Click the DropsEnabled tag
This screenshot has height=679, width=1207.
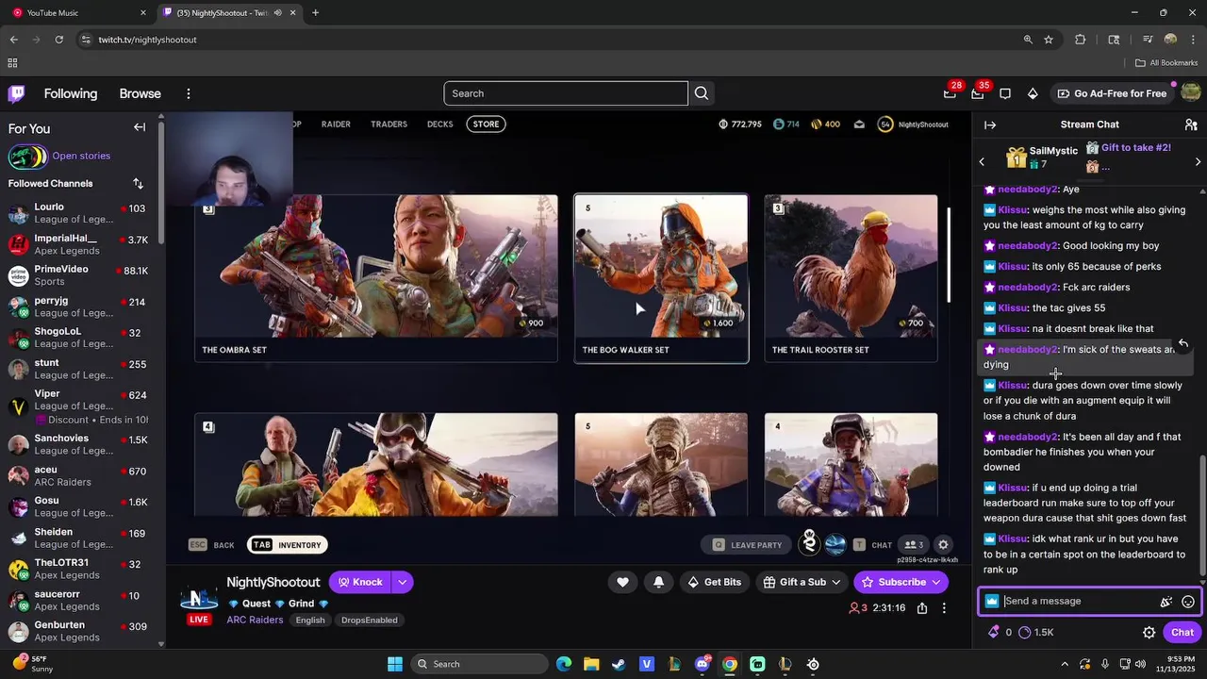coord(369,620)
